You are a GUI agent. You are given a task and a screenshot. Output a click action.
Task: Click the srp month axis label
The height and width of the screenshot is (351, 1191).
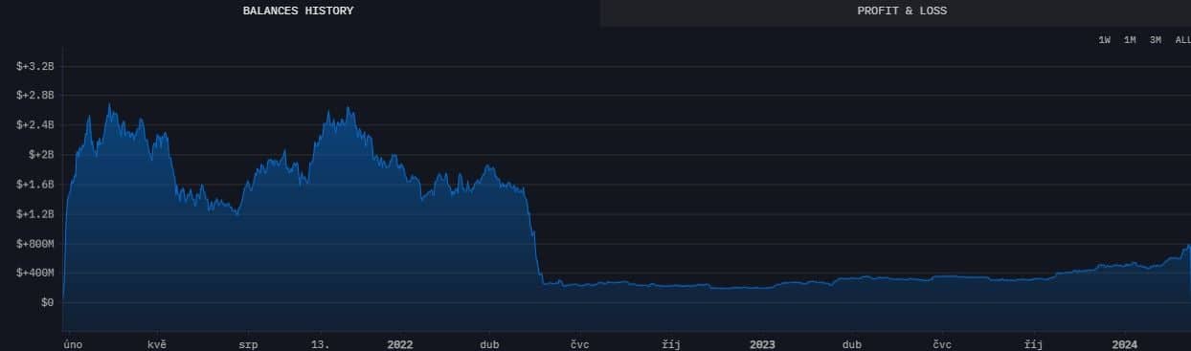tap(248, 343)
